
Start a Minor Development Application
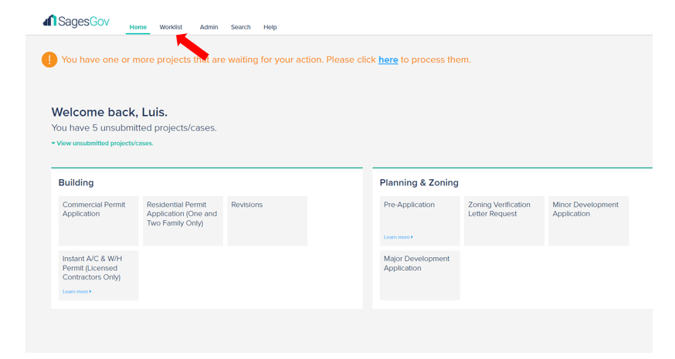pyautogui.click(x=588, y=220)
